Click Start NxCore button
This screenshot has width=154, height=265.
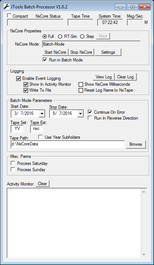point(55,52)
